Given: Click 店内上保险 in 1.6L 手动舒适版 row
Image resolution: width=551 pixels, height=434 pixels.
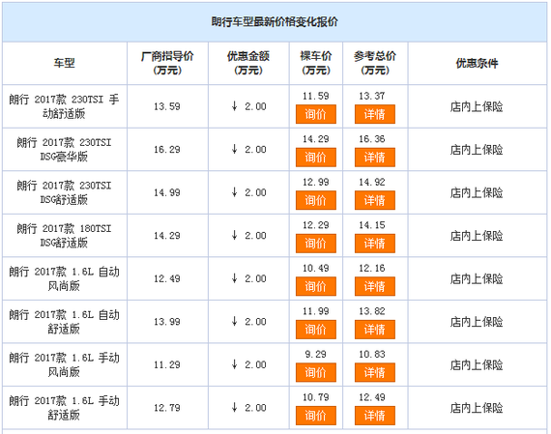Looking at the screenshot, I should (477, 408).
